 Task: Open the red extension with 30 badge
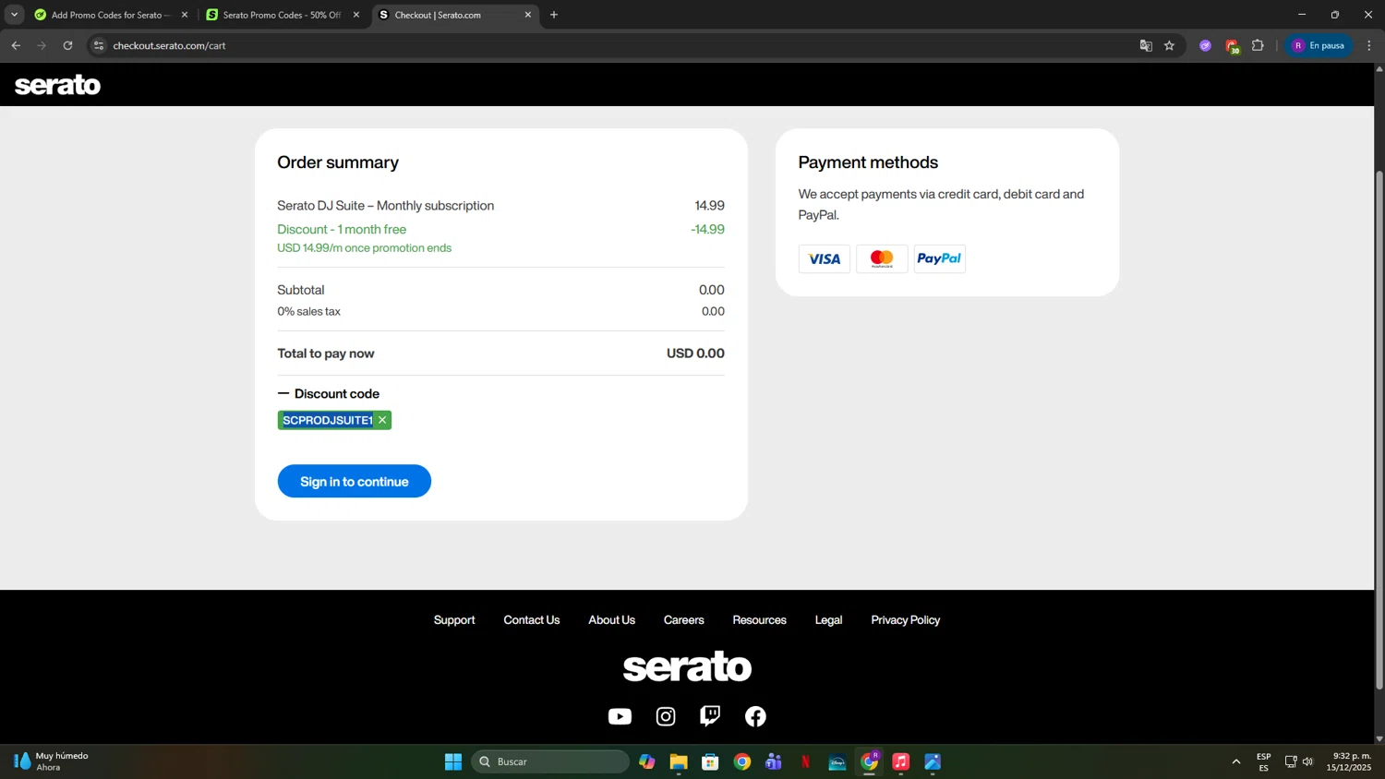click(1233, 46)
